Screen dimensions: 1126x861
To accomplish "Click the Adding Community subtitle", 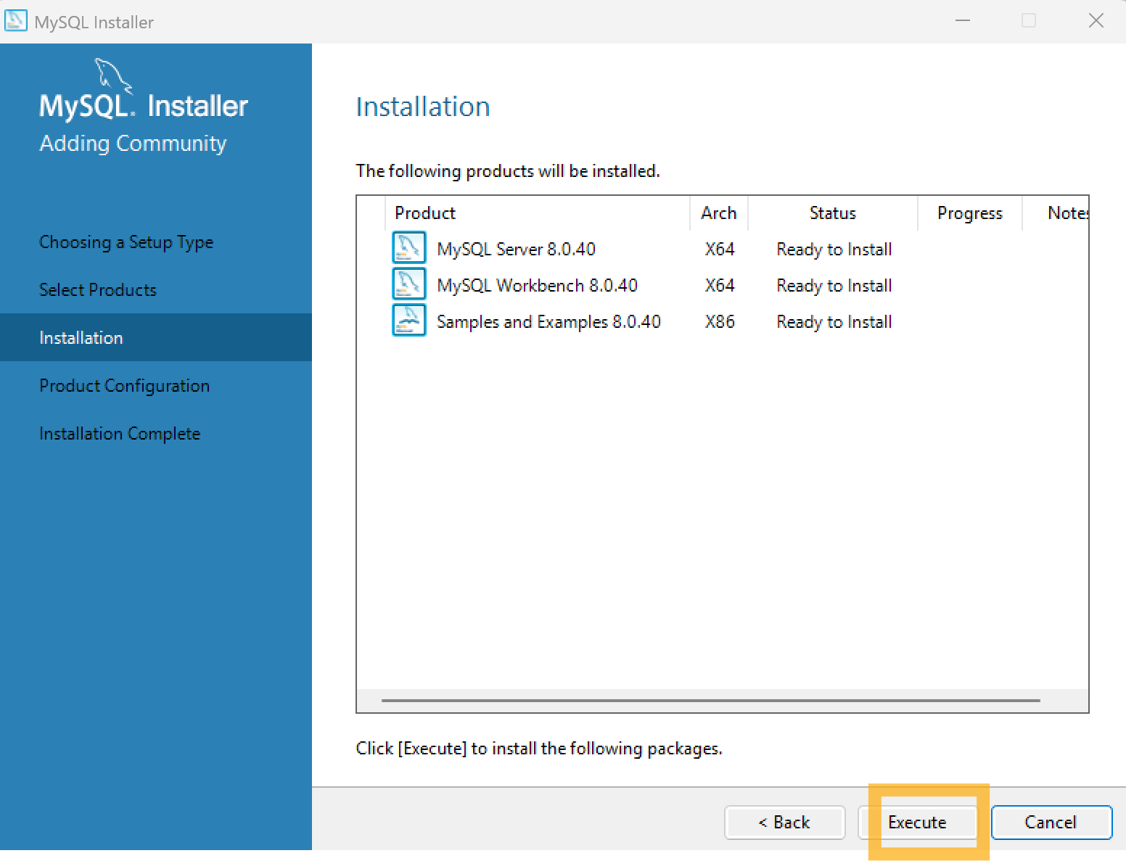I will tap(133, 144).
